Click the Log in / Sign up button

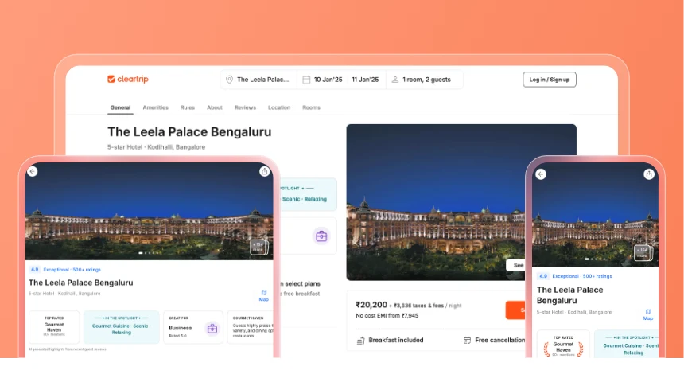pyautogui.click(x=550, y=80)
